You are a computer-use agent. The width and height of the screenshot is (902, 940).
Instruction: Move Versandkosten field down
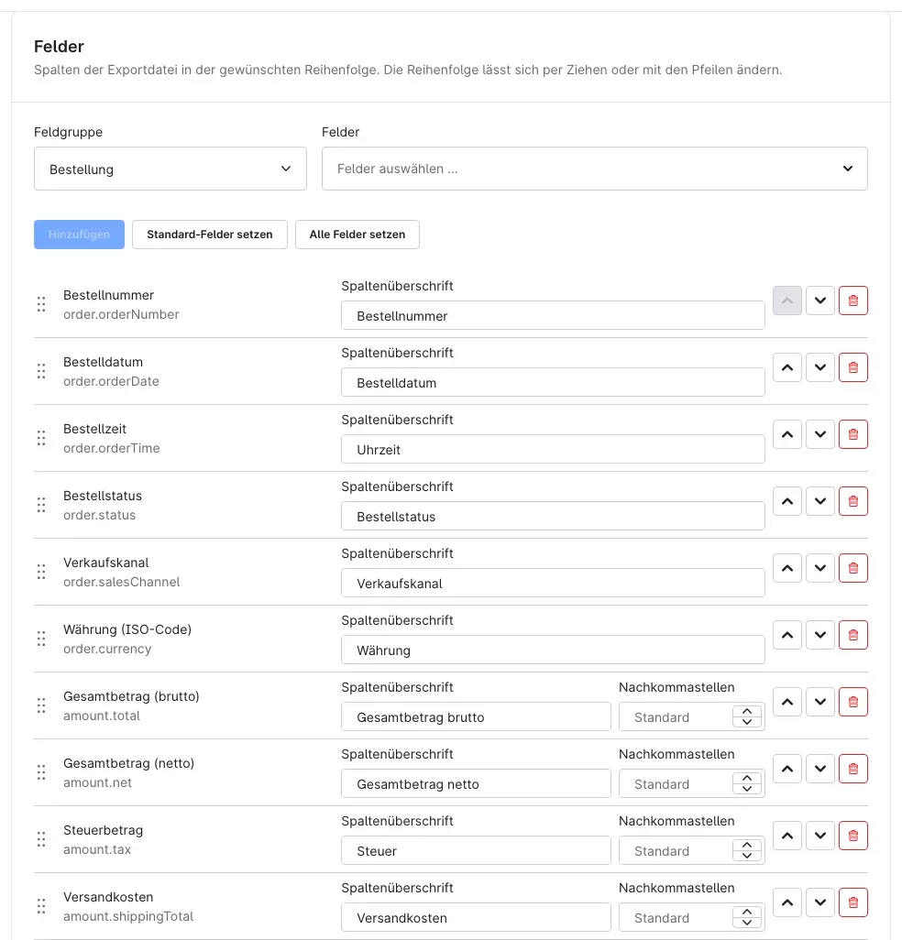pos(819,902)
